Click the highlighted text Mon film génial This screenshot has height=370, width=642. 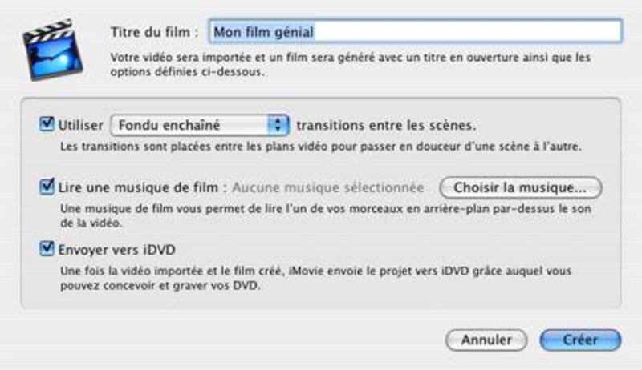264,32
